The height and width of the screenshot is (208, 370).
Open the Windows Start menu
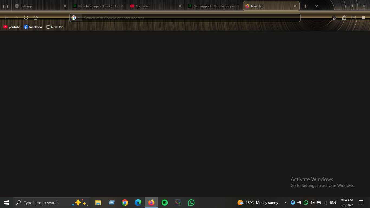[7, 203]
